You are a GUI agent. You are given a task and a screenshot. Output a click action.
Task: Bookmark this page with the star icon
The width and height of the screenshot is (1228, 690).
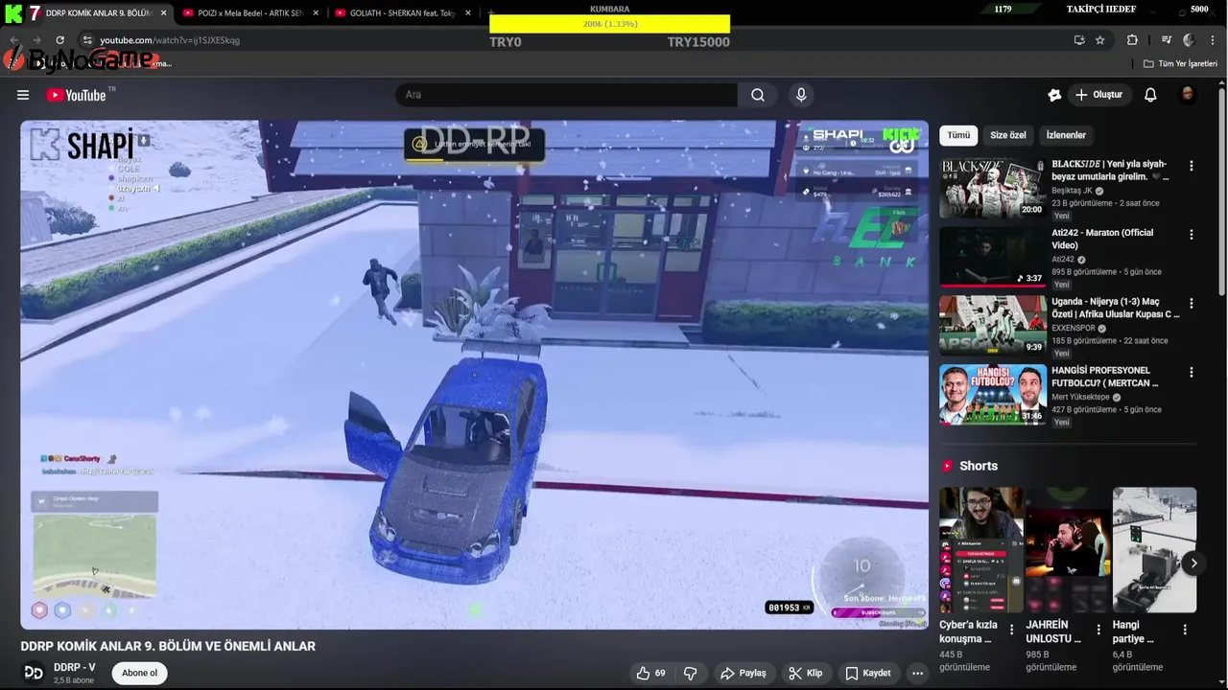pos(1100,40)
